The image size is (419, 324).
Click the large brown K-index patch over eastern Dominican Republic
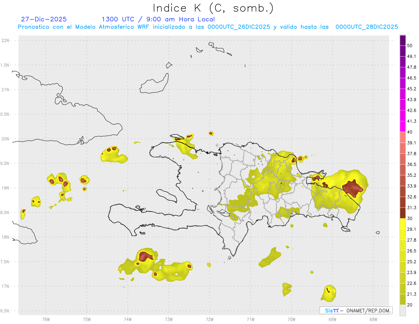pos(353,188)
